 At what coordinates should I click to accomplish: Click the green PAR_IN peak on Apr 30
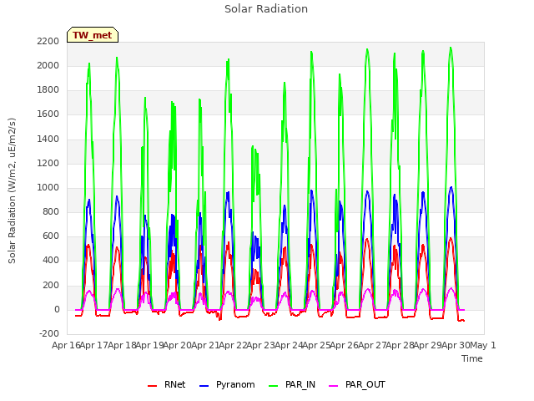point(451,48)
